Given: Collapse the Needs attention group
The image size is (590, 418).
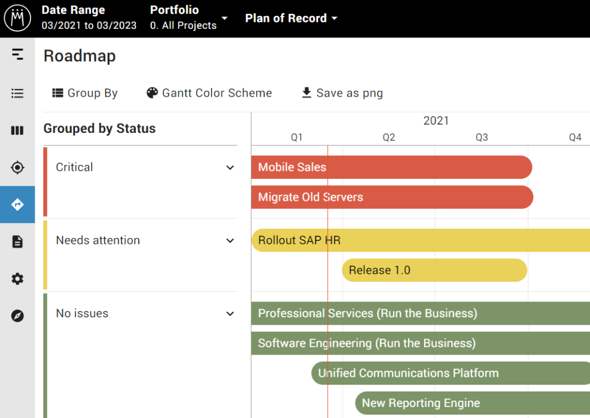Looking at the screenshot, I should 230,241.
